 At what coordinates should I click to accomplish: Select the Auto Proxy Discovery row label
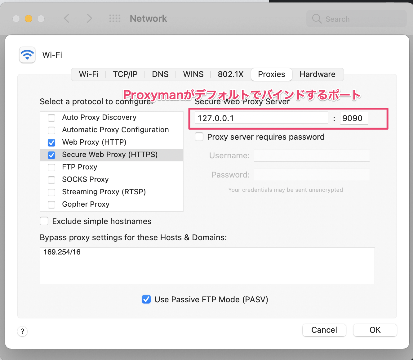pos(99,117)
